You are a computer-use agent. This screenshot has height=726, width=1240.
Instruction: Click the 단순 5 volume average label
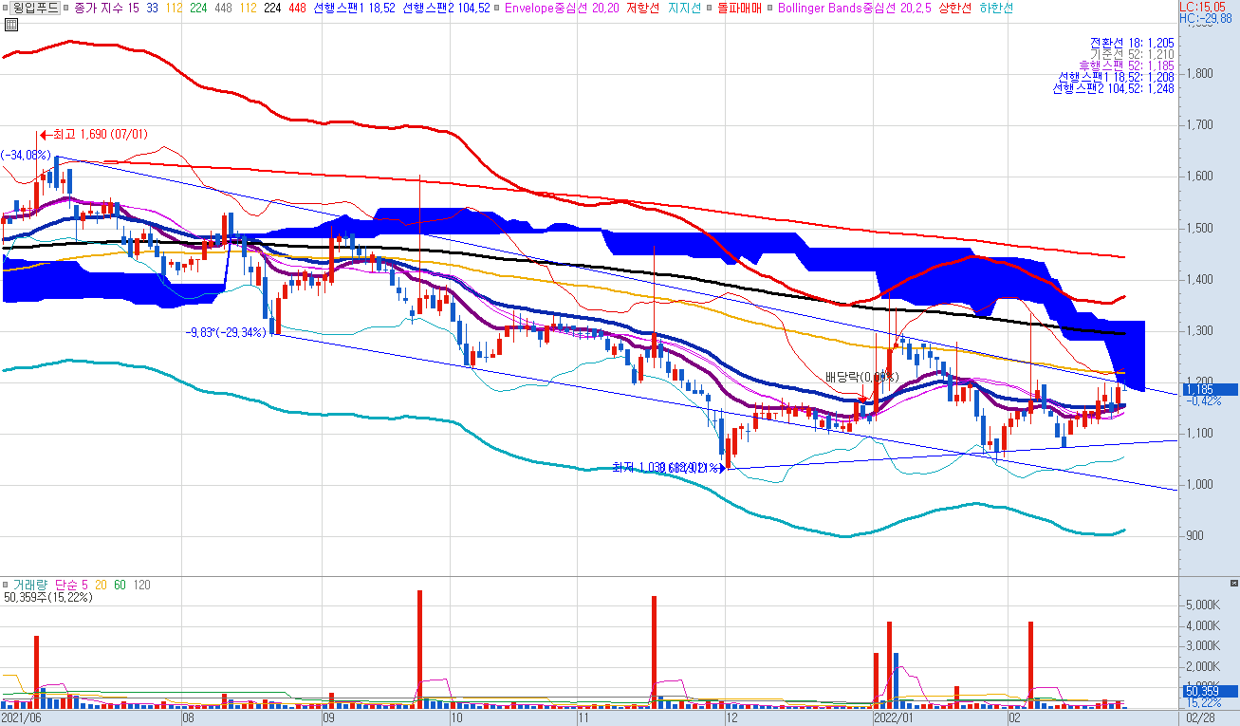(72, 586)
